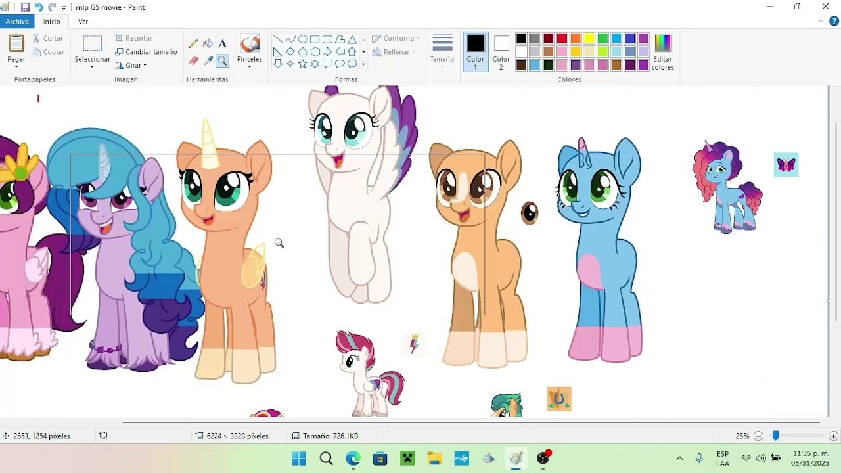Screen dimensions: 841x473
Task: Click the zoom in plus button
Action: coord(834,436)
